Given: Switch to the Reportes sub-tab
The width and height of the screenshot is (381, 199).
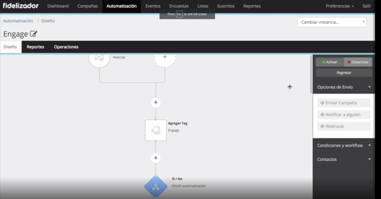Looking at the screenshot, I should (x=35, y=47).
